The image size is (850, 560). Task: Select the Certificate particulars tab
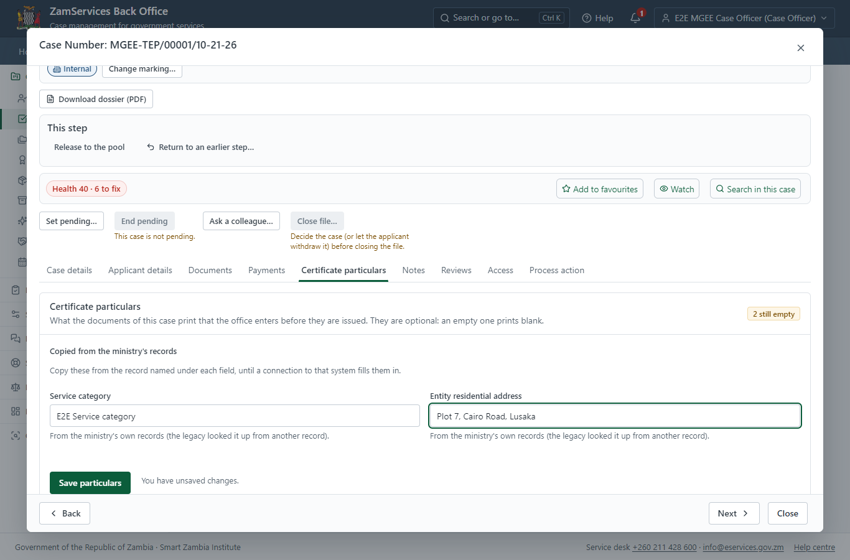(x=343, y=270)
